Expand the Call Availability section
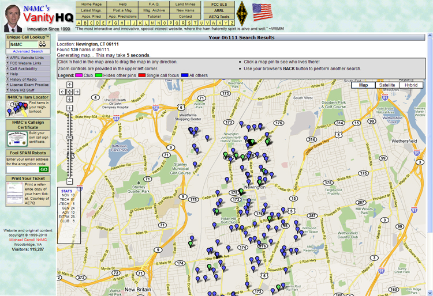Screen dimensions: 433x296 pyautogui.click(x=25, y=69)
